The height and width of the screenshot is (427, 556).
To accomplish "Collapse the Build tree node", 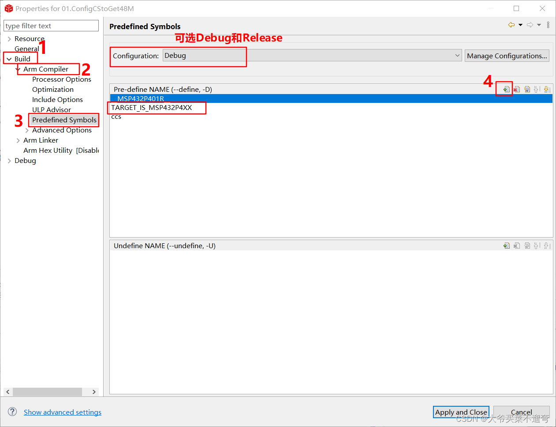I will click(9, 59).
